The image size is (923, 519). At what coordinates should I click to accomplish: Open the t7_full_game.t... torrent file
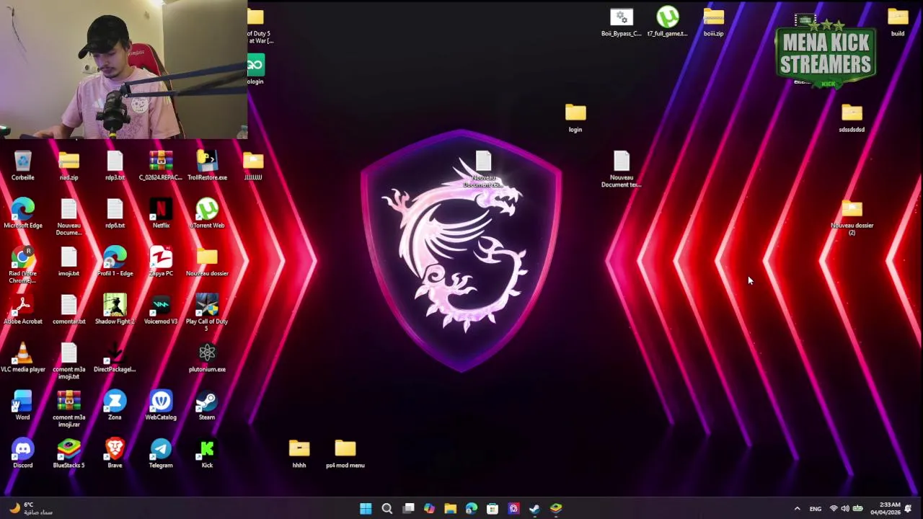click(x=668, y=22)
